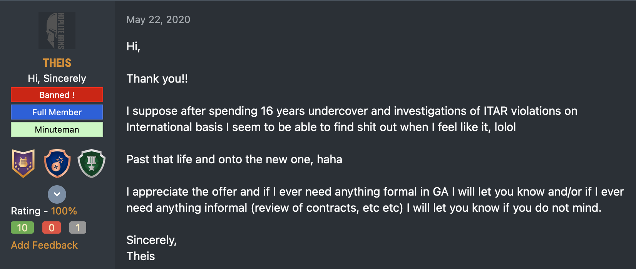Screen dimensions: 636x269
Task: Click the green pillar star medal badge
Action: click(91, 163)
